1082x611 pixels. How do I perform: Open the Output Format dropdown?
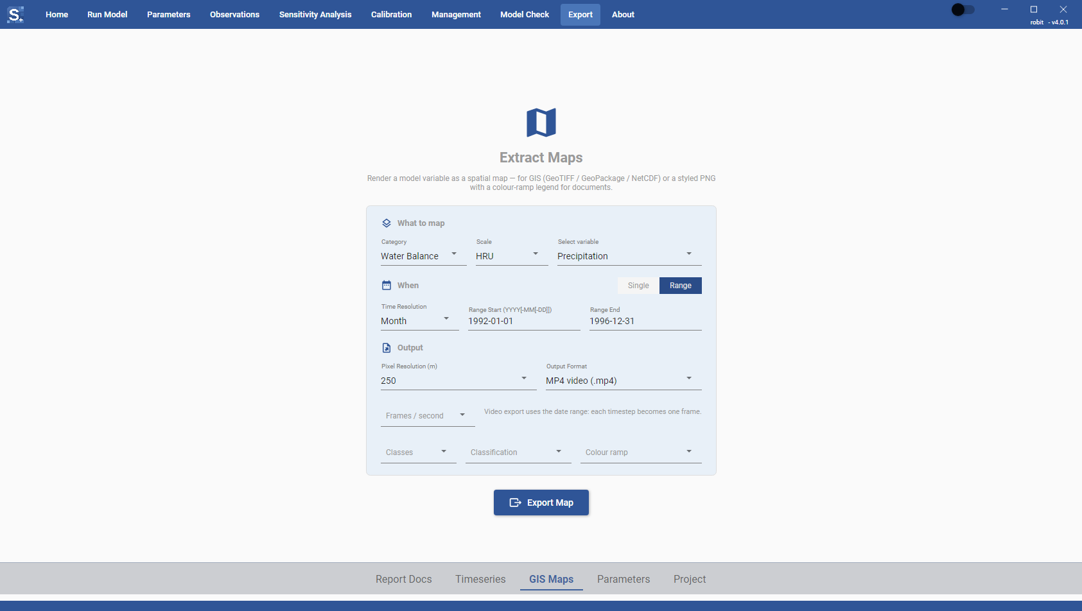click(624, 381)
